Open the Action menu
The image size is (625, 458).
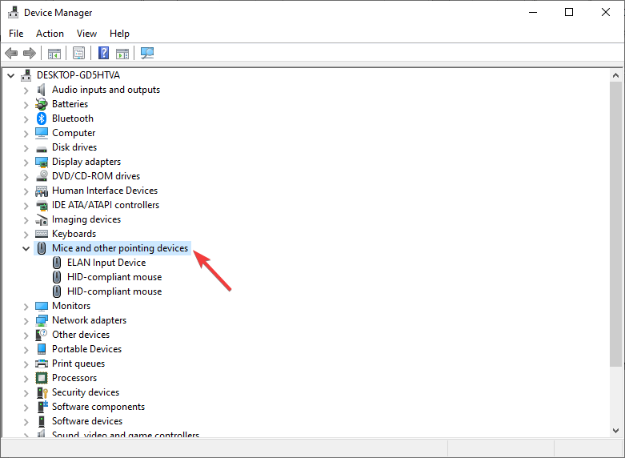click(x=50, y=34)
